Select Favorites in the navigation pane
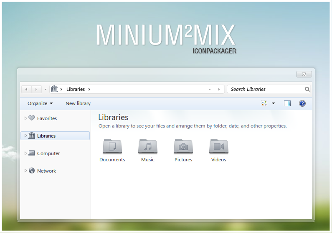Viewport: 332px width, 233px height. [x=47, y=118]
